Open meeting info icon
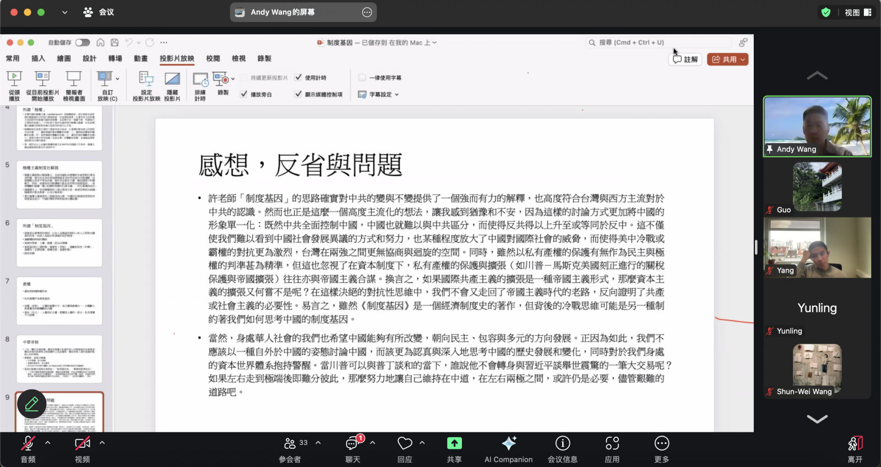The height and width of the screenshot is (467, 881). tap(562, 444)
